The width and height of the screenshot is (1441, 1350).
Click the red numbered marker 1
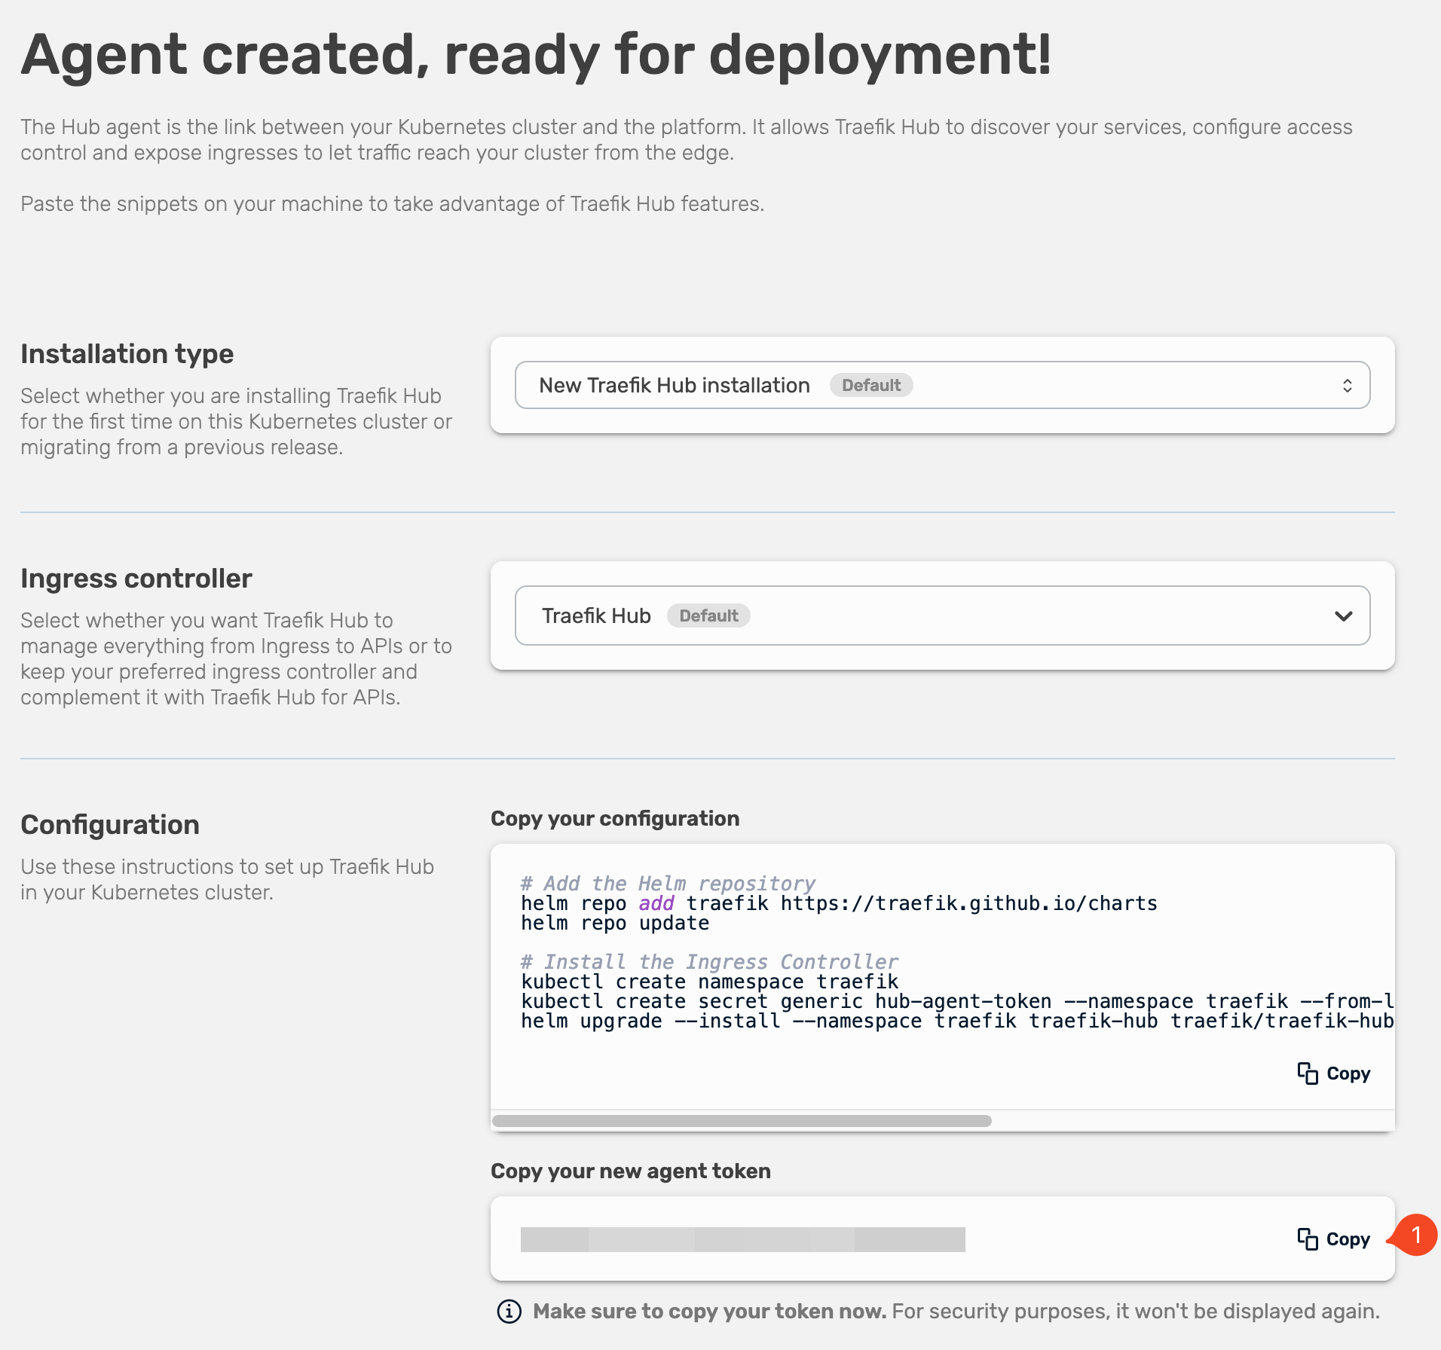[1415, 1235]
